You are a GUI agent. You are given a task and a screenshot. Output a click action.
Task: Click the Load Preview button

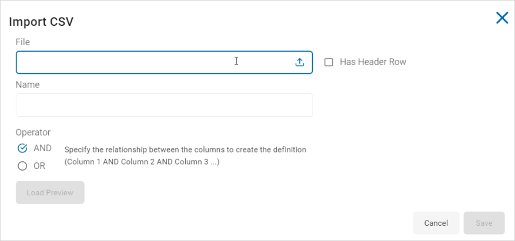coord(50,192)
